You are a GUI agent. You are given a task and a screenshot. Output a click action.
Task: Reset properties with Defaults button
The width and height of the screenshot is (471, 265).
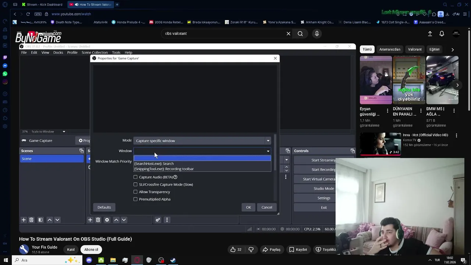(104, 207)
